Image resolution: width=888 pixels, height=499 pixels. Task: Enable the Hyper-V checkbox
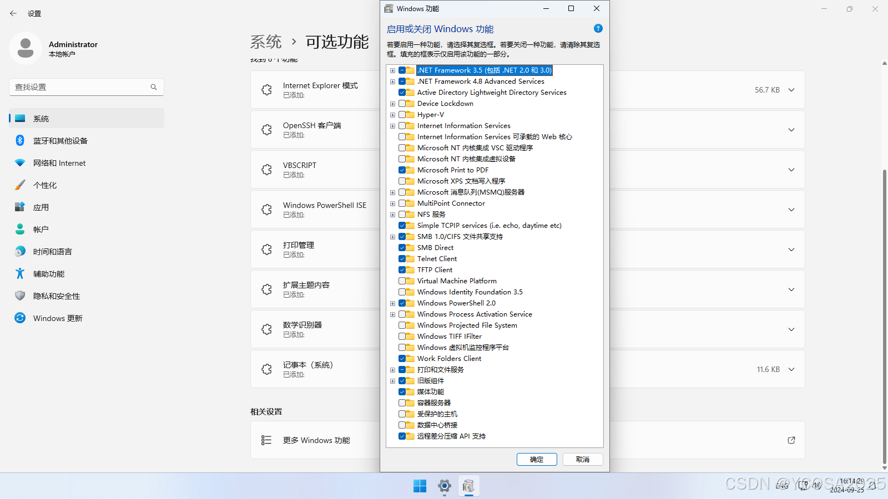pyautogui.click(x=402, y=115)
